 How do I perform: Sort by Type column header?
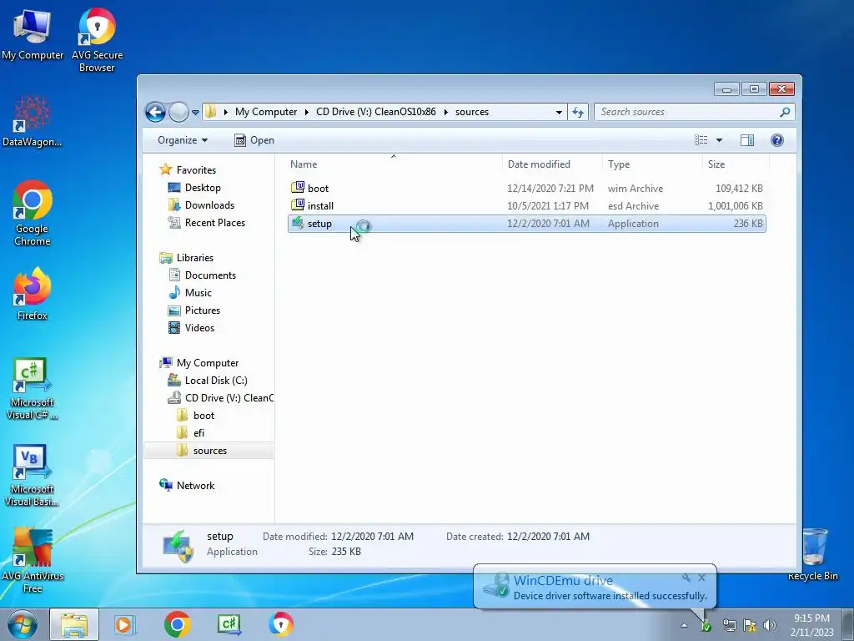point(619,164)
